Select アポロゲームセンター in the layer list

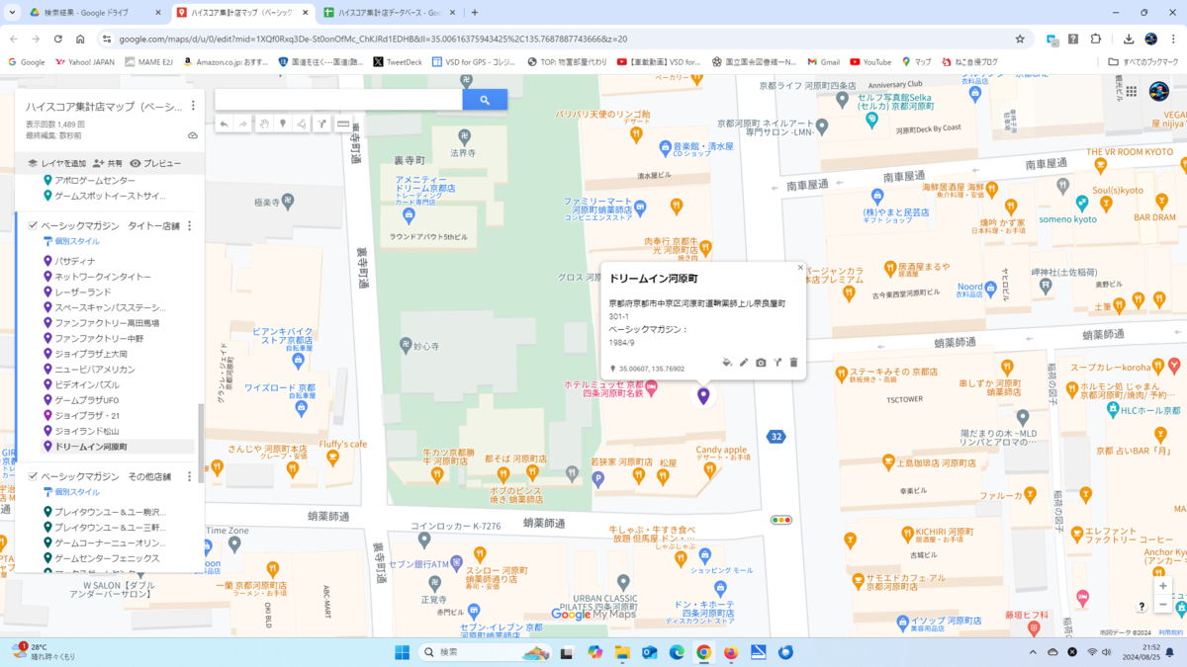point(94,181)
